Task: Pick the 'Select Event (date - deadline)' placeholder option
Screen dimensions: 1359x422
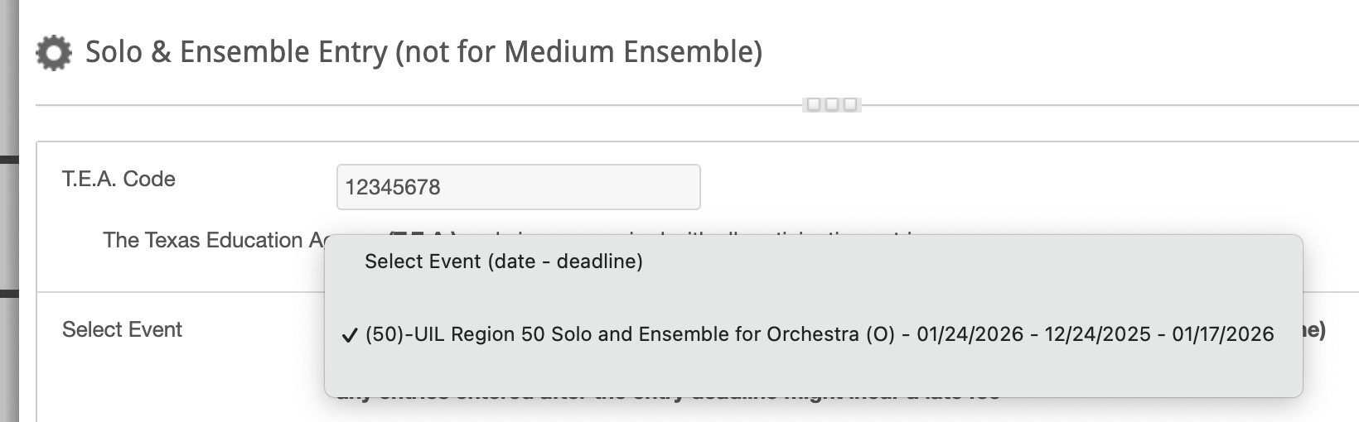Action: (813, 261)
